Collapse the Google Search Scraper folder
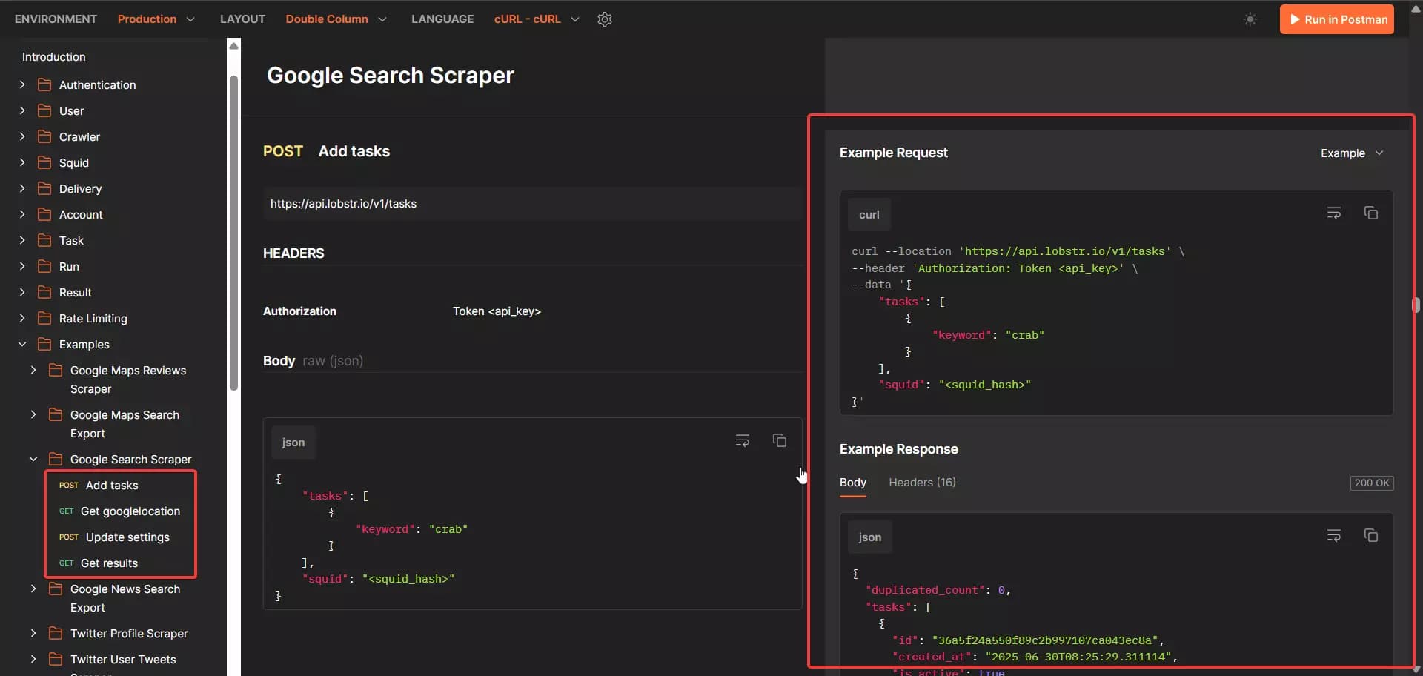This screenshot has height=676, width=1423. coord(33,459)
